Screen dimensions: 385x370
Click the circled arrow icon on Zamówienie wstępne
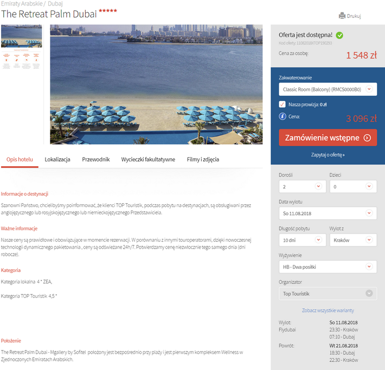point(367,138)
